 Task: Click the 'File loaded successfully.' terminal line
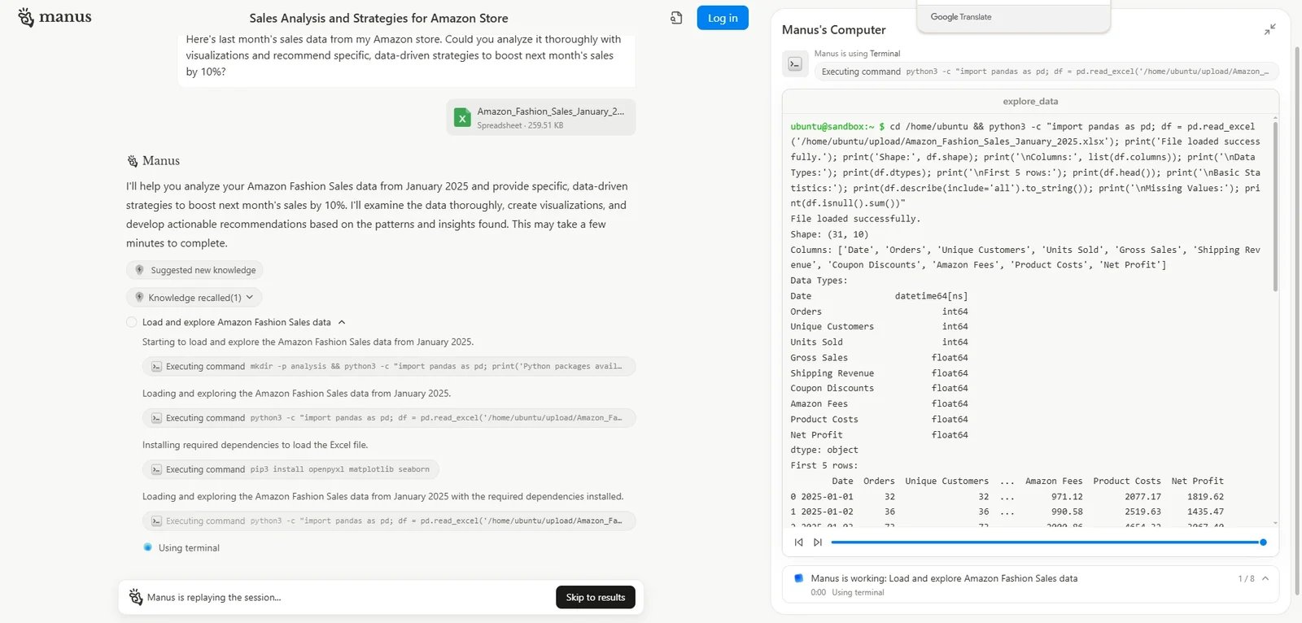click(x=855, y=219)
